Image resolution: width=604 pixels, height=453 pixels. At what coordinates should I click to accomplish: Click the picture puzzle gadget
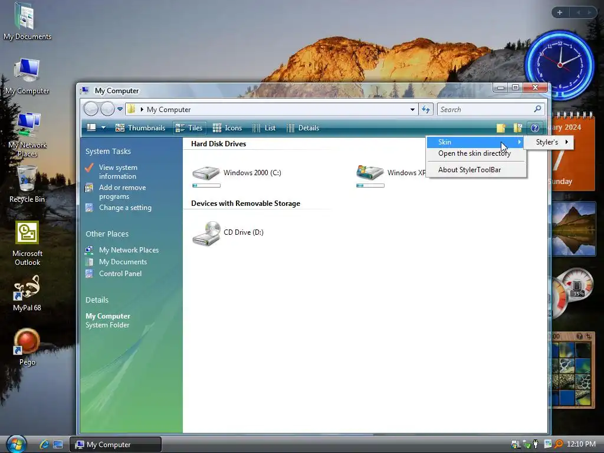click(x=571, y=370)
